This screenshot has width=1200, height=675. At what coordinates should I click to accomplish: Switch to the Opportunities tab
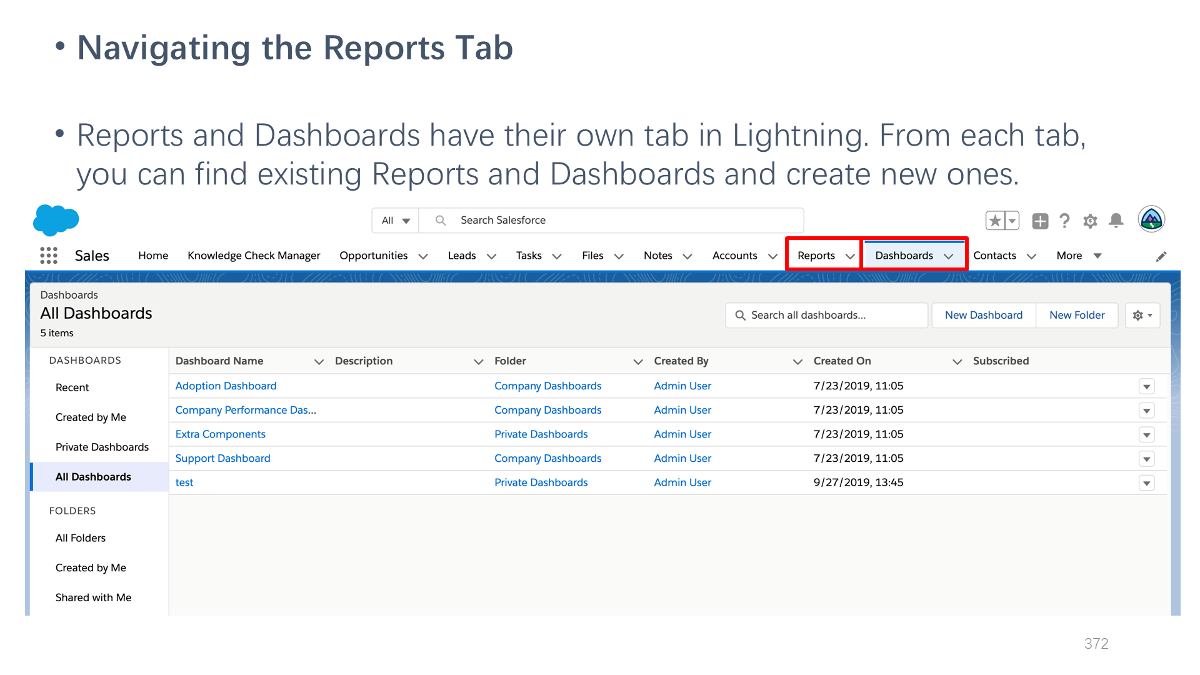point(374,256)
